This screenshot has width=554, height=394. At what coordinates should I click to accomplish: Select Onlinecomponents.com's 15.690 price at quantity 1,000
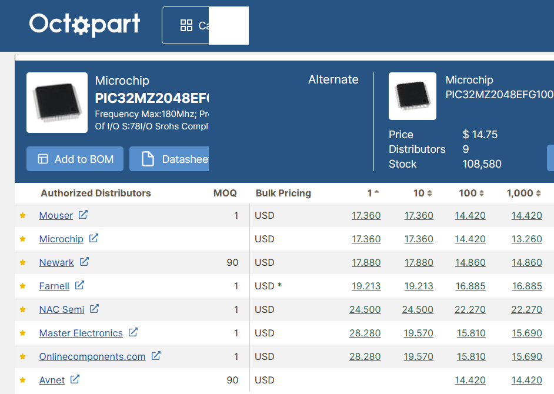click(x=527, y=357)
